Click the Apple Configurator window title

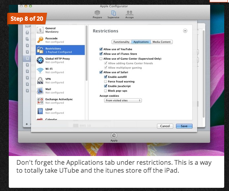pos(114,6)
